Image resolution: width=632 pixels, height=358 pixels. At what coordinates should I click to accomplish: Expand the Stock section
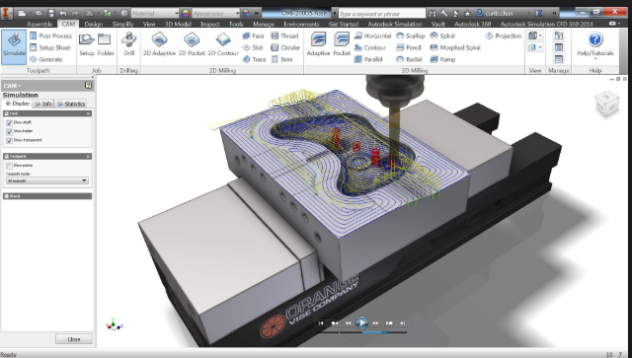[x=47, y=196]
